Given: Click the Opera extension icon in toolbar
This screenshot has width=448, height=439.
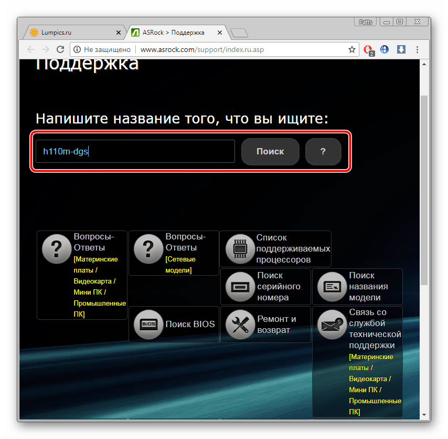Looking at the screenshot, I should 368,49.
